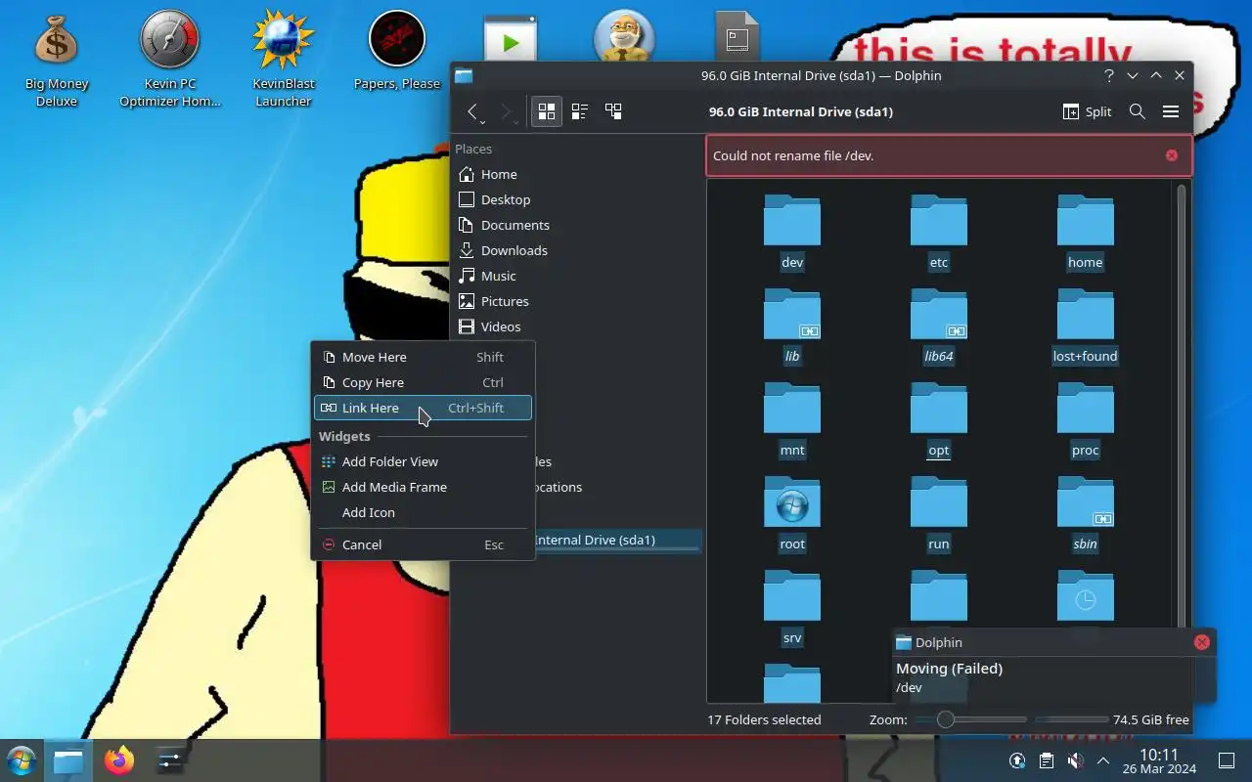The image size is (1252, 782).
Task: Open the clock showing 10:11
Action: [1159, 761]
